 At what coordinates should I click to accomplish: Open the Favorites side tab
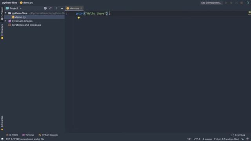coord(2,123)
